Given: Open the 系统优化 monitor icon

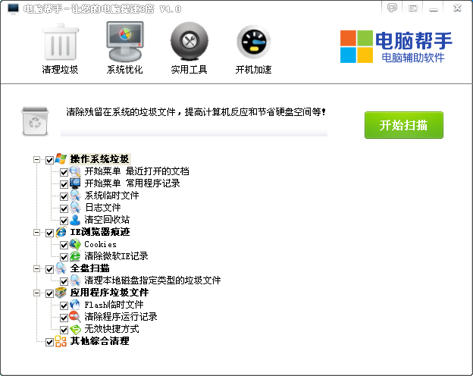Looking at the screenshot, I should pyautogui.click(x=124, y=42).
